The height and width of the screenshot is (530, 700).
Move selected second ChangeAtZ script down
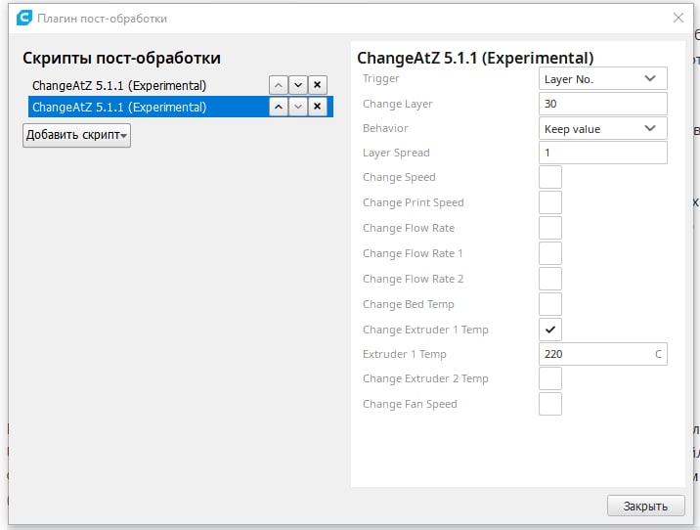click(x=298, y=107)
